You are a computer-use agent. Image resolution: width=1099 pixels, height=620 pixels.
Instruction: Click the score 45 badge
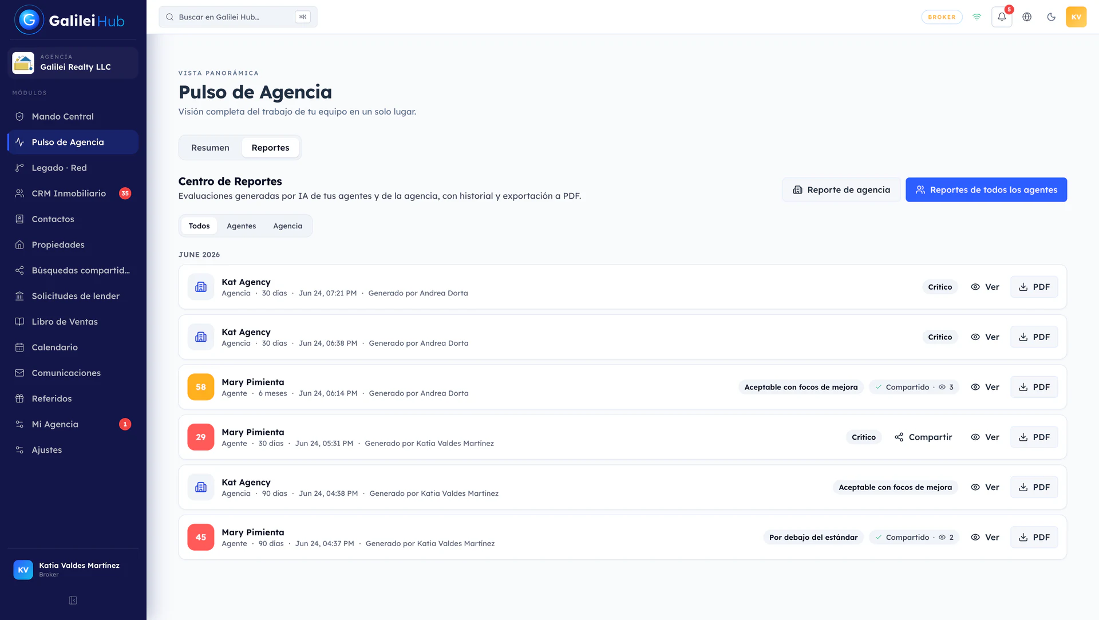[201, 538]
